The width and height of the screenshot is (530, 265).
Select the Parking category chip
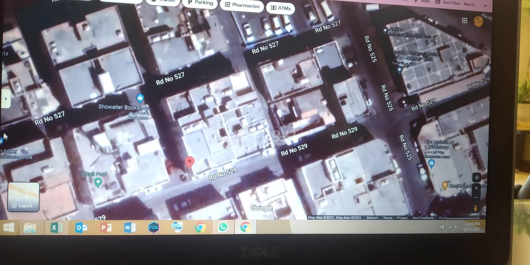pyautogui.click(x=200, y=3)
